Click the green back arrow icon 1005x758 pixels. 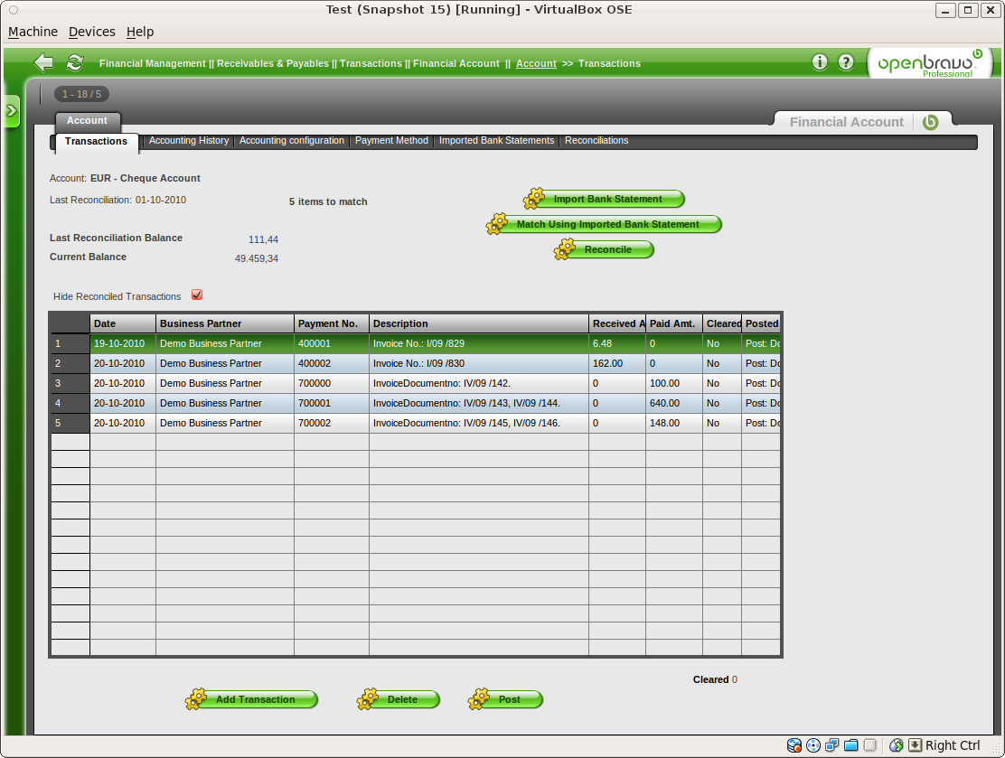click(x=43, y=62)
